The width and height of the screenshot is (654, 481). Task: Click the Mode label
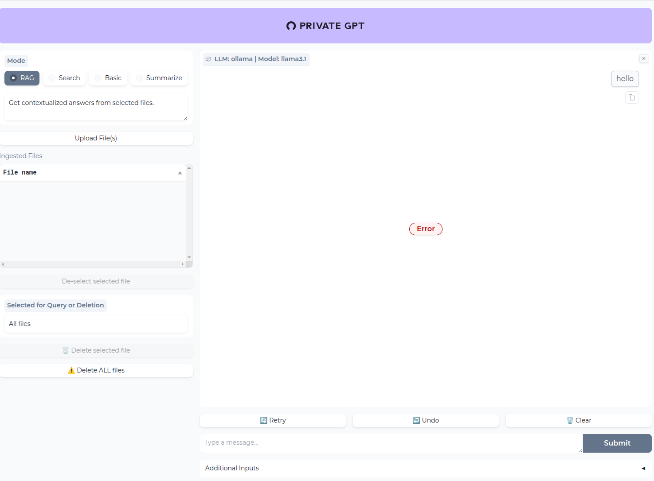pos(16,61)
